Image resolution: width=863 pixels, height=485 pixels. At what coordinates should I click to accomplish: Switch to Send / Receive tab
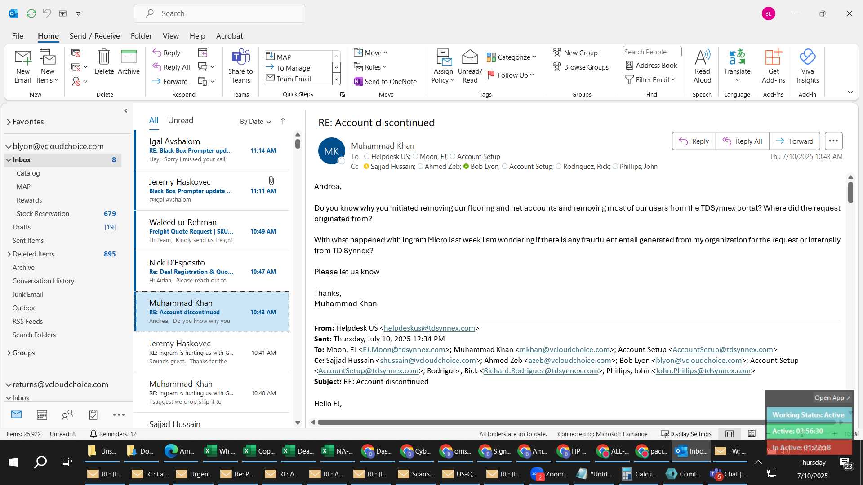tap(94, 36)
